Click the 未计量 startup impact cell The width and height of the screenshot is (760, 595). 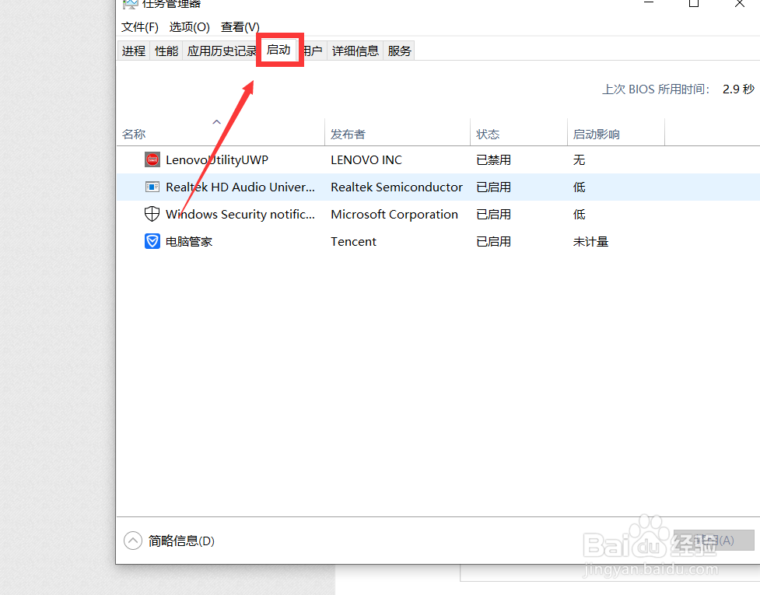(x=590, y=241)
